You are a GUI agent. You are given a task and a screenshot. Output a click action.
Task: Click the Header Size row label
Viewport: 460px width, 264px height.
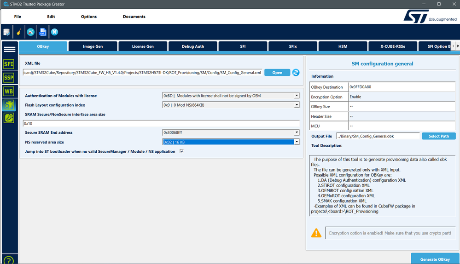(x=329, y=116)
